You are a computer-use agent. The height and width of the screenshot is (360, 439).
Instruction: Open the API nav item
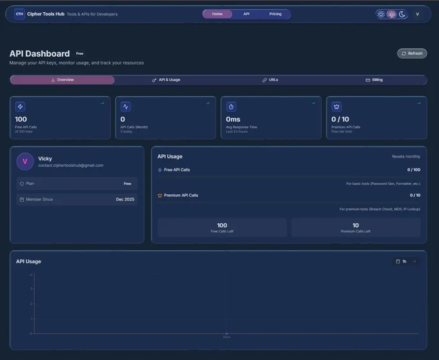pyautogui.click(x=247, y=14)
